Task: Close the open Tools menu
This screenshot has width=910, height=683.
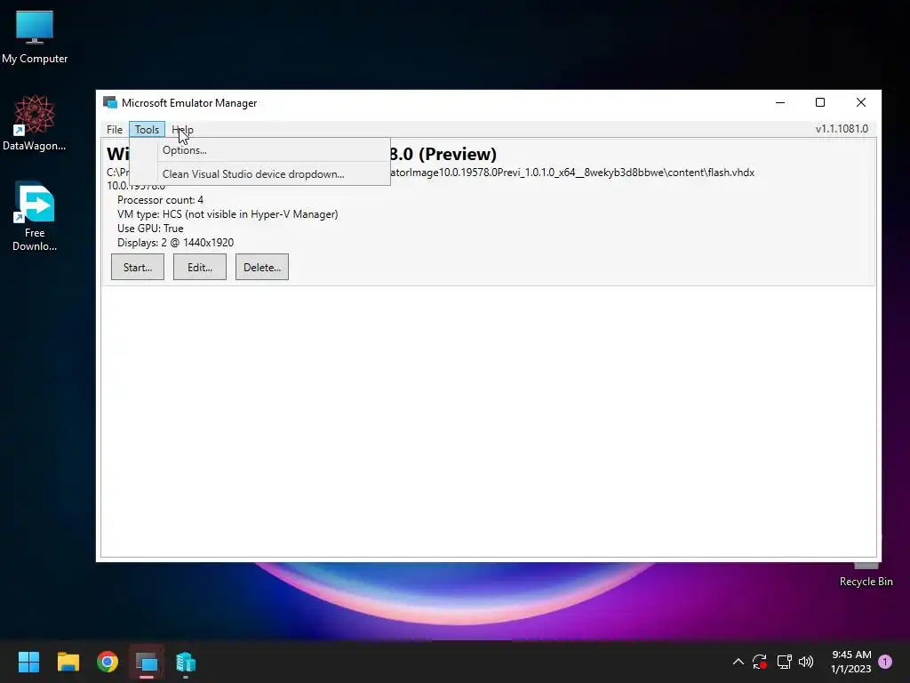Action: [x=147, y=130]
